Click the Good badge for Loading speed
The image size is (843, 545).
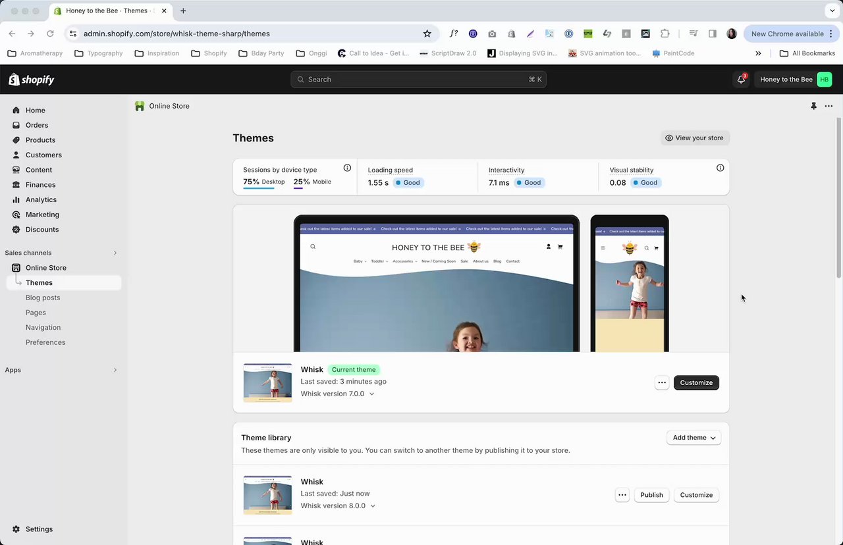(408, 183)
